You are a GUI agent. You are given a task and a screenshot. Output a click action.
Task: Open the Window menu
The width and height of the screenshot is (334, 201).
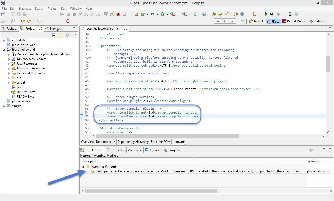point(76,9)
